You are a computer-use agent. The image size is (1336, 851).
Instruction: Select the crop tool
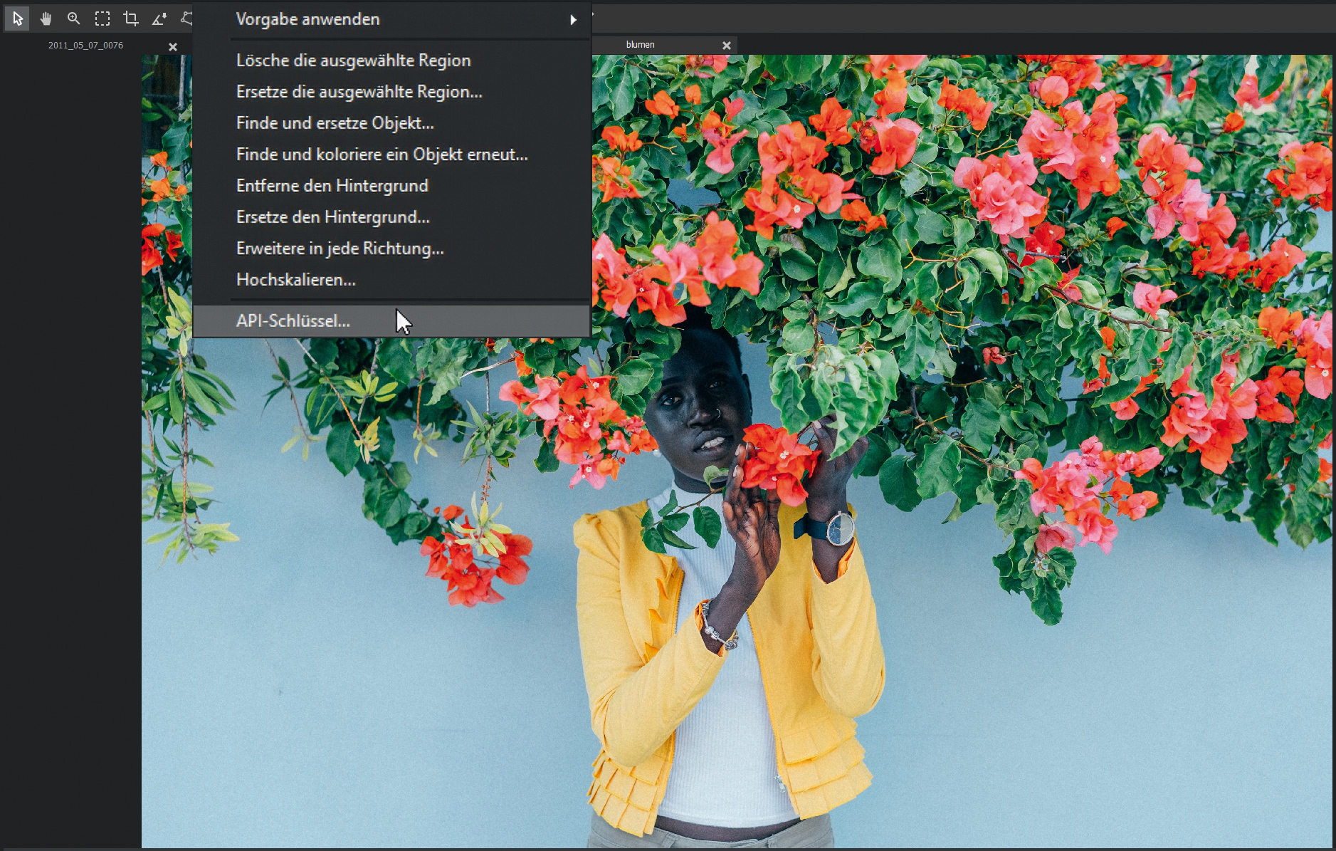coord(131,19)
